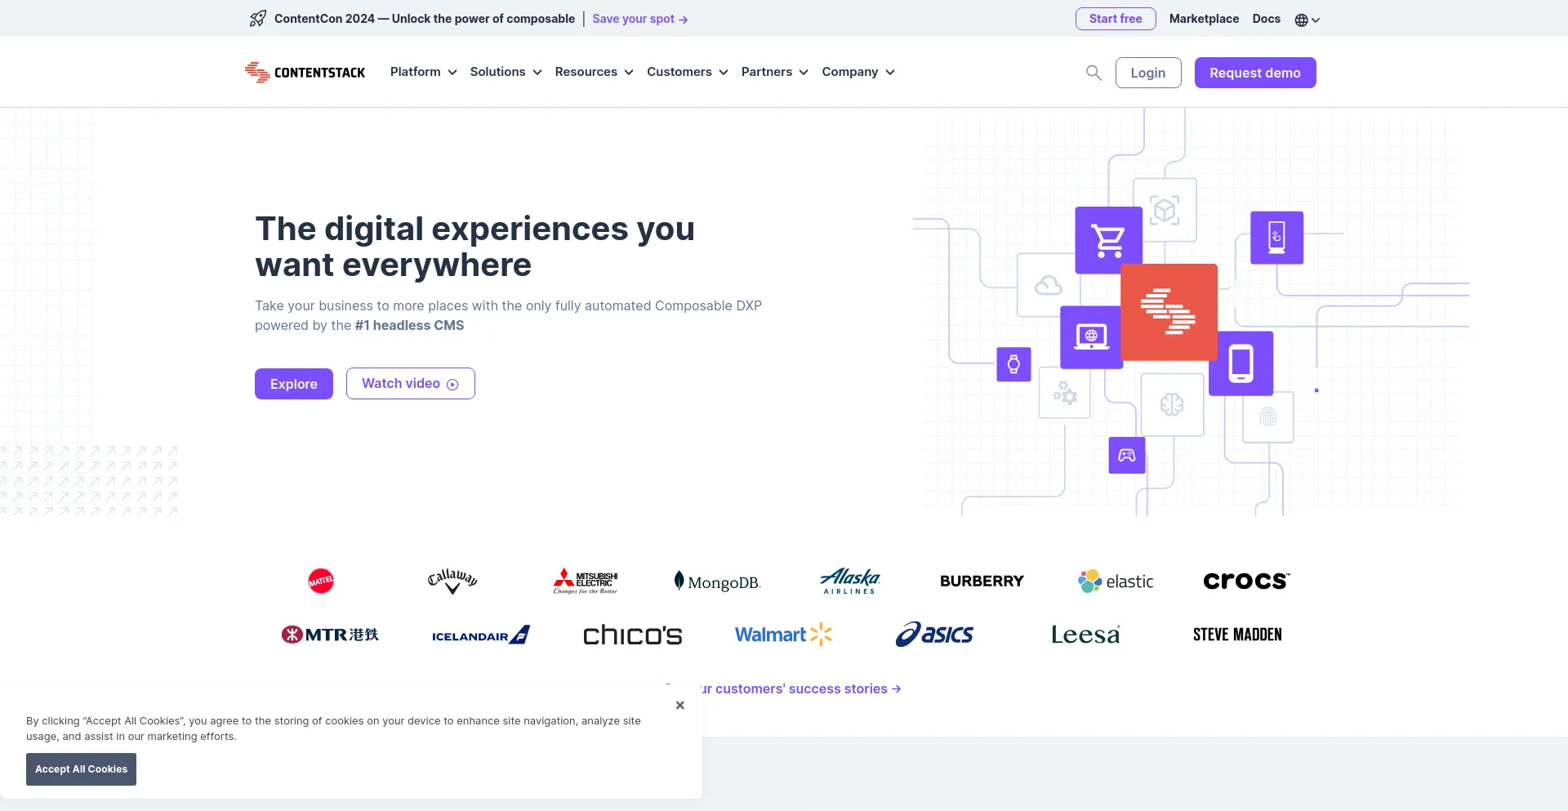Click the Start free button

tap(1116, 19)
